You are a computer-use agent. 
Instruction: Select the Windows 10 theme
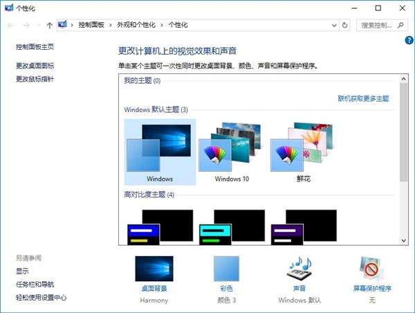click(x=231, y=151)
